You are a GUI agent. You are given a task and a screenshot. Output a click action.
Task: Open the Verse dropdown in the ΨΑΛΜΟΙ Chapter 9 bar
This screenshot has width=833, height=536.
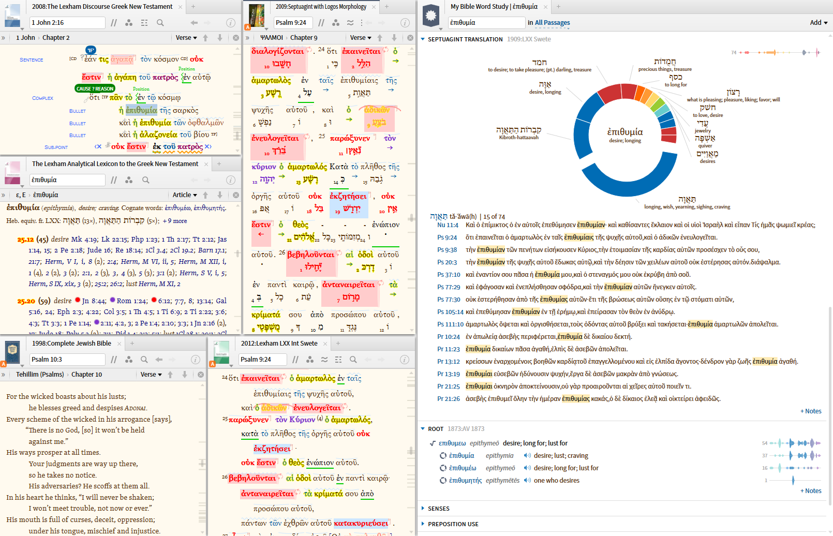pos(361,38)
